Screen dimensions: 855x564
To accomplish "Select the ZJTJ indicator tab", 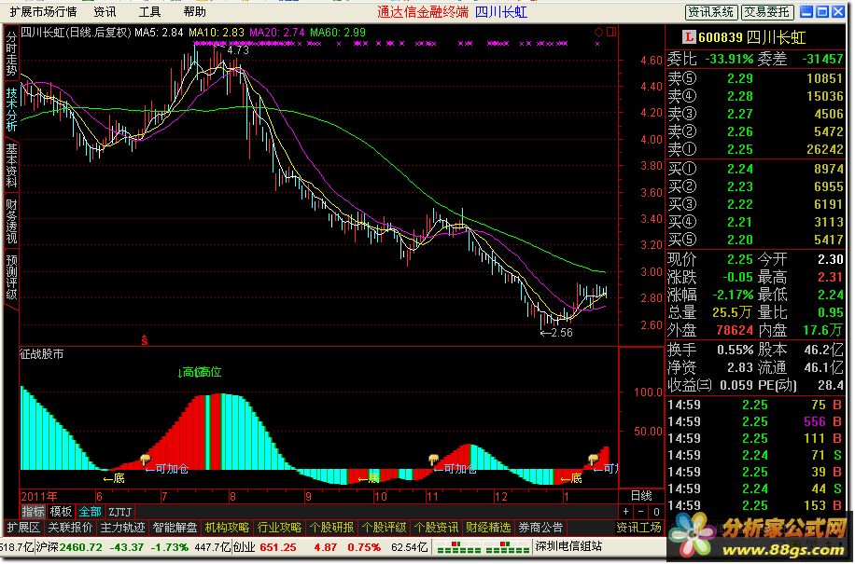I will 119,512.
